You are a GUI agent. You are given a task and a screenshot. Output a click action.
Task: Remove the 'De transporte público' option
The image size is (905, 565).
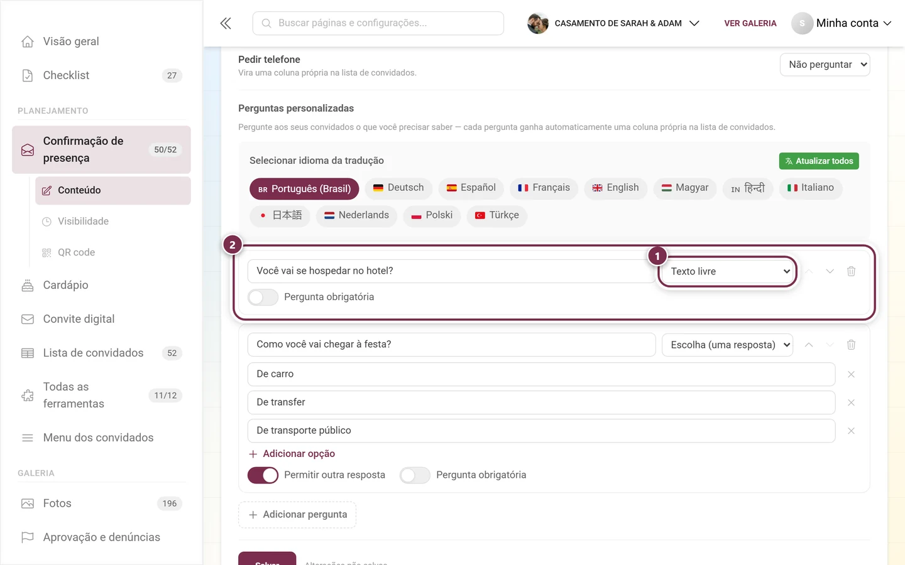pyautogui.click(x=851, y=431)
